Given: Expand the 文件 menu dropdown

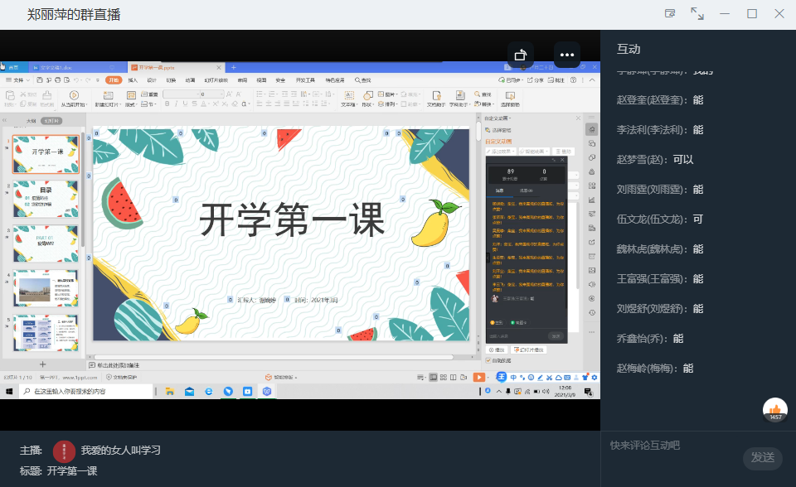Looking at the screenshot, I should coord(17,80).
